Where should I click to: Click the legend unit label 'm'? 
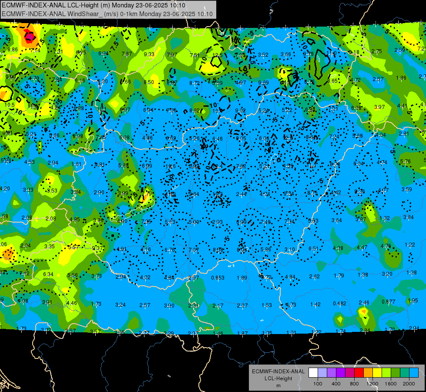click(x=278, y=386)
